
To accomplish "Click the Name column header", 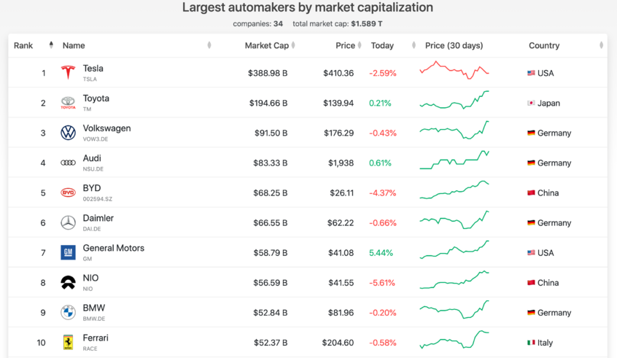I will 74,45.
